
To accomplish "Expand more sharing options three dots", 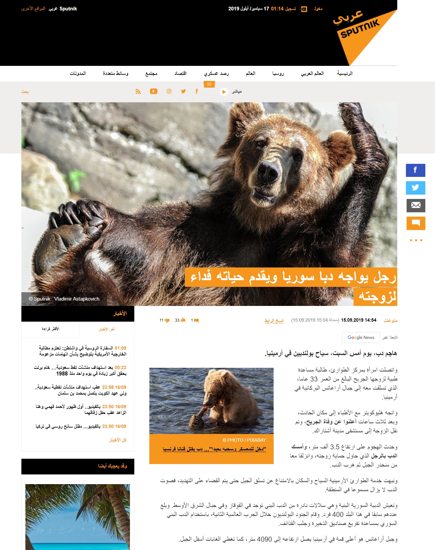I will pos(416,240).
